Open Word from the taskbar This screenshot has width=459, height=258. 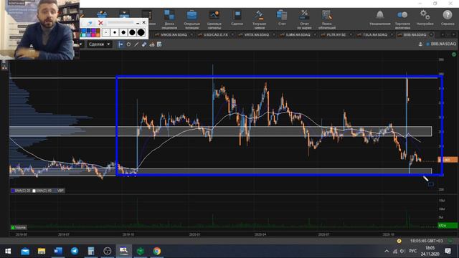(x=58, y=251)
